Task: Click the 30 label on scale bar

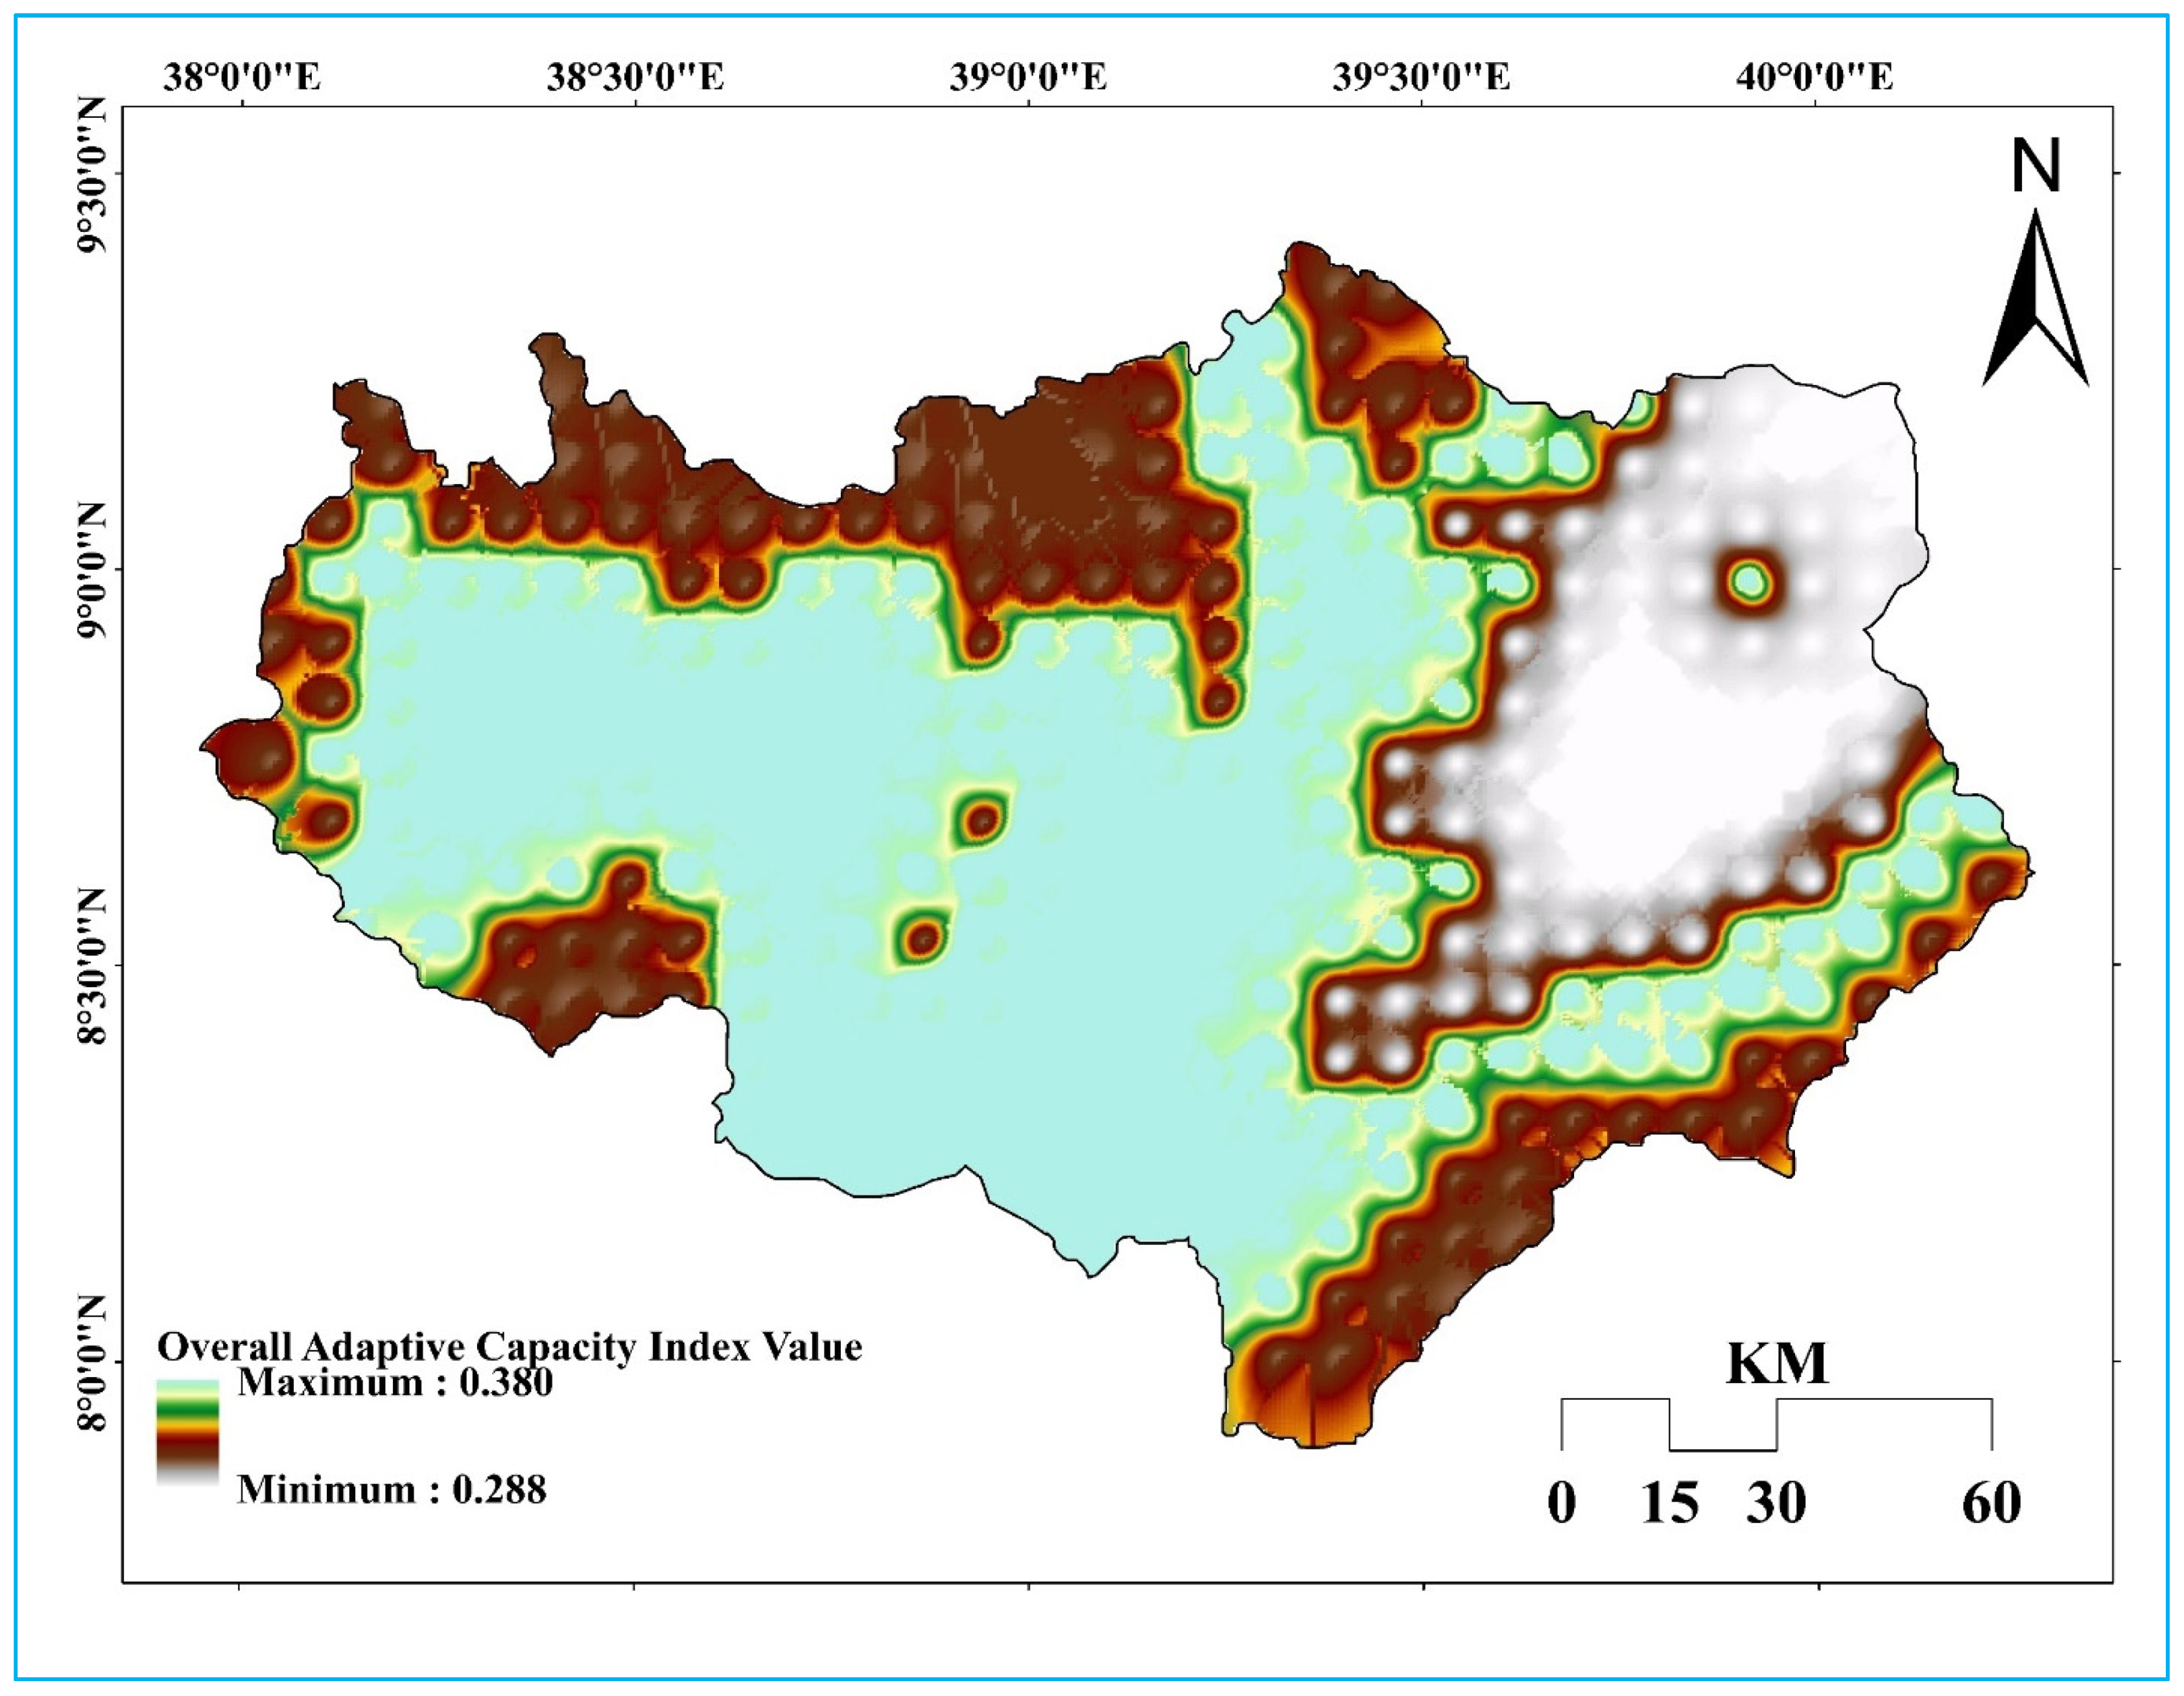Action: coord(1777,1503)
